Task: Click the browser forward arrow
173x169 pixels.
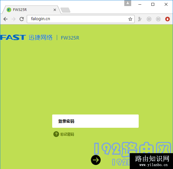Action: click(14, 19)
